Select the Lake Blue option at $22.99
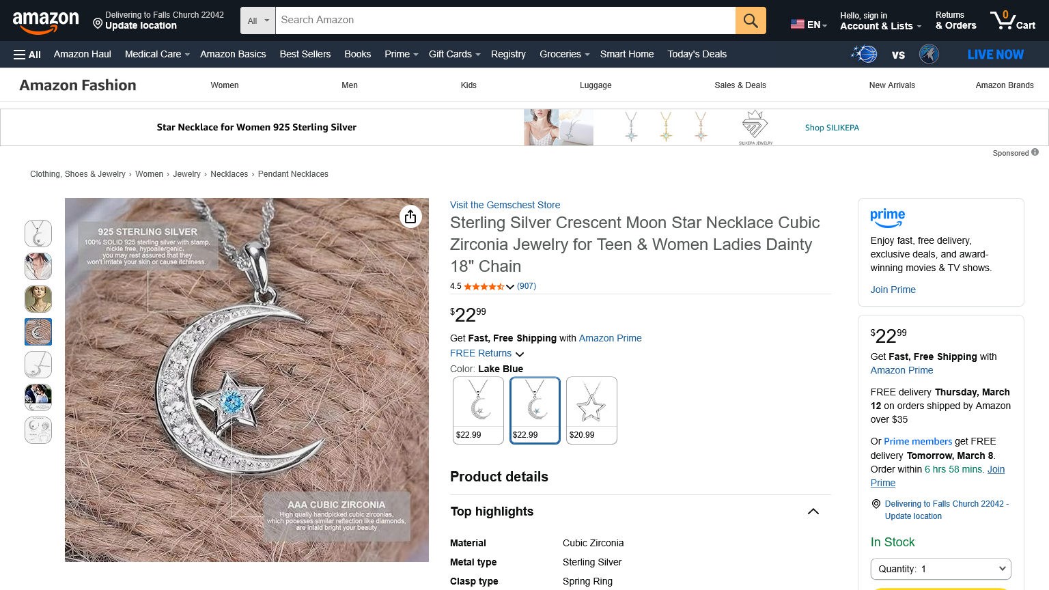The height and width of the screenshot is (590, 1049). [x=535, y=410]
